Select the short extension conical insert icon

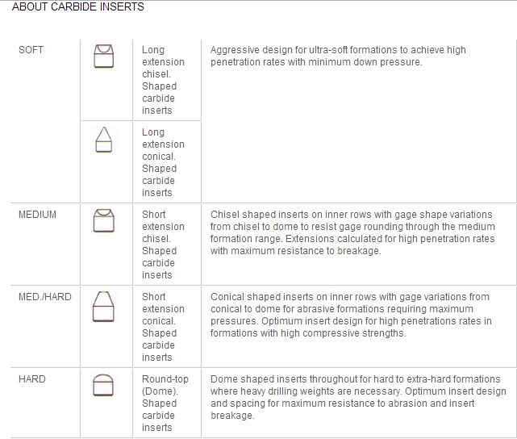click(103, 307)
